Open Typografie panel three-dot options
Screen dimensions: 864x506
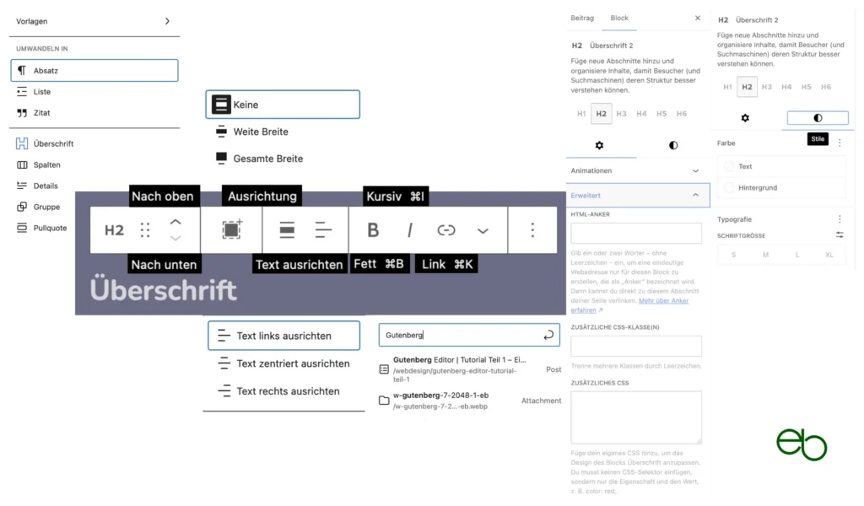coord(840,219)
